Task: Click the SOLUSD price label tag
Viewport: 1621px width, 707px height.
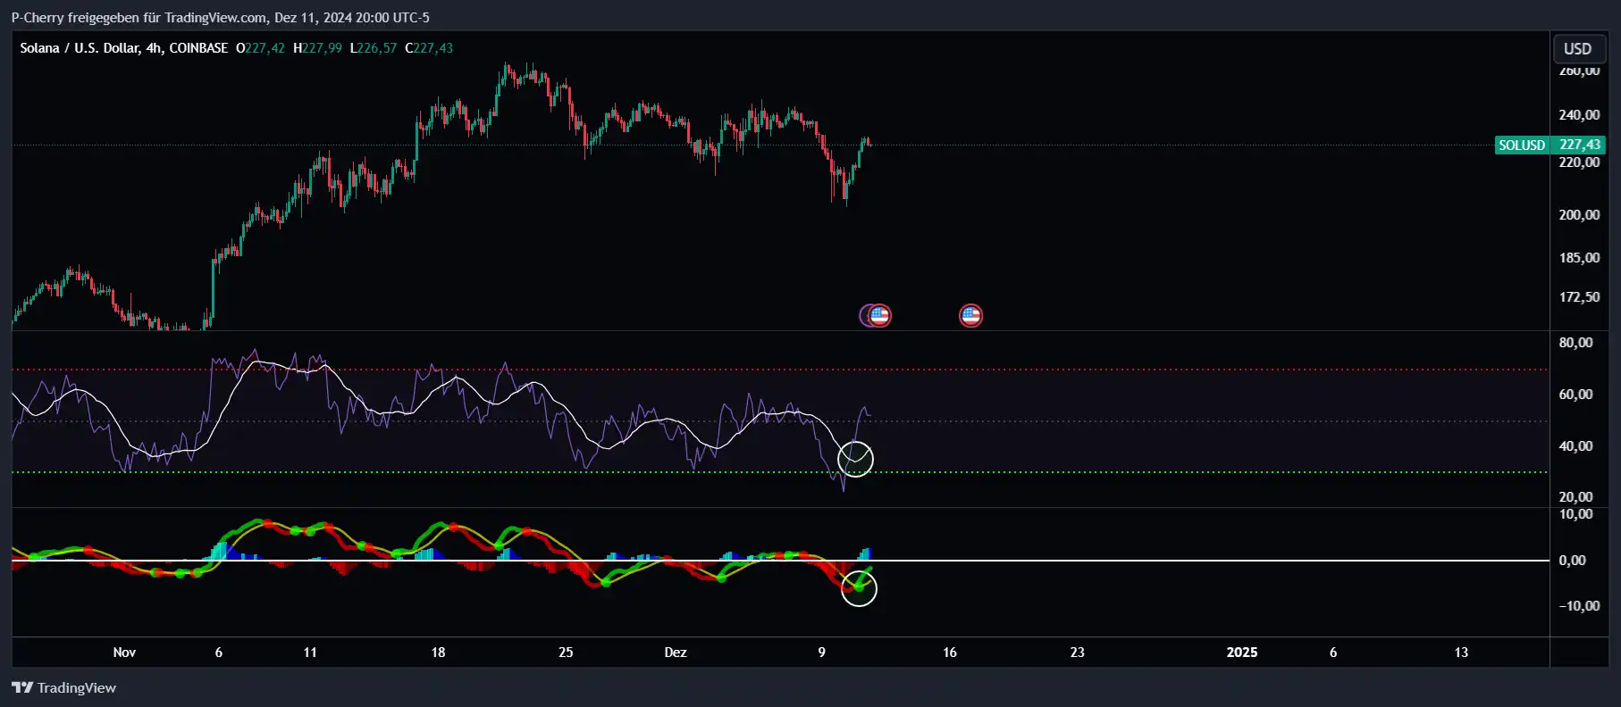Action: point(1522,145)
